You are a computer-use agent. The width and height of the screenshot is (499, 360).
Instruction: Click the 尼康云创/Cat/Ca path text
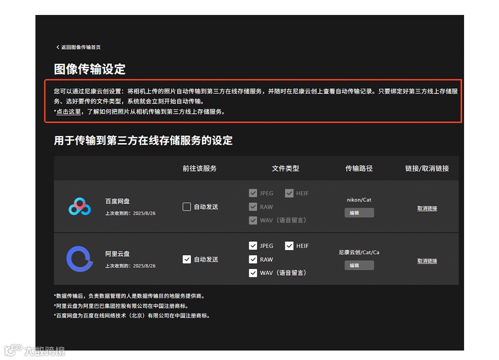(x=359, y=252)
